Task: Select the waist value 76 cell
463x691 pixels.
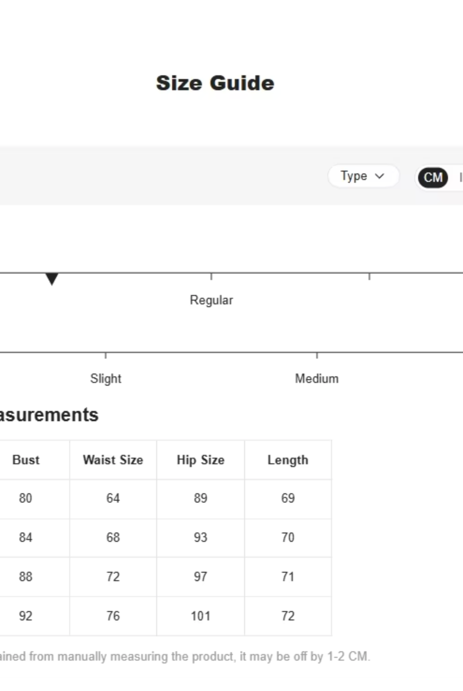Action: [113, 616]
